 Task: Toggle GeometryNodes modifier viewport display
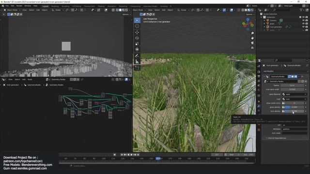point(293,76)
